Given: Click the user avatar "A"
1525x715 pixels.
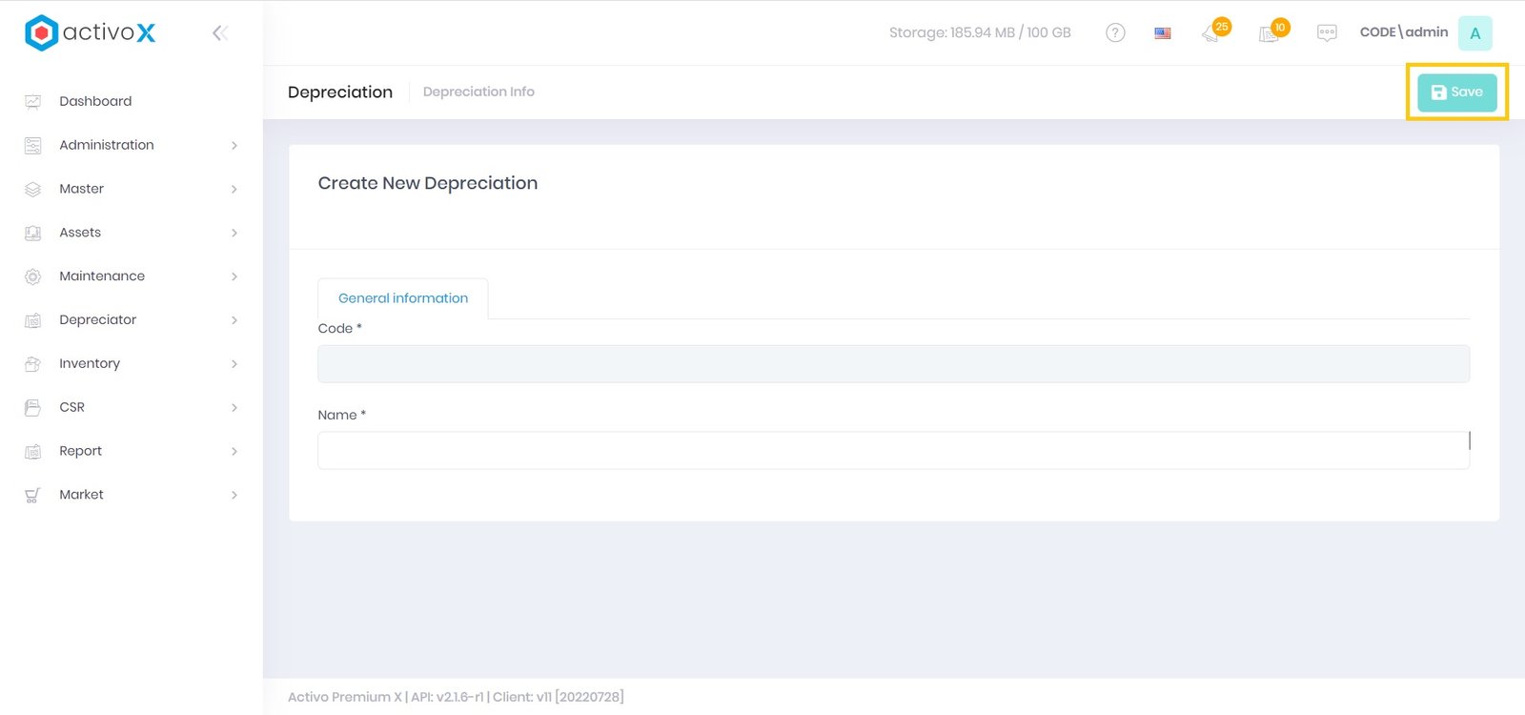Looking at the screenshot, I should point(1474,33).
